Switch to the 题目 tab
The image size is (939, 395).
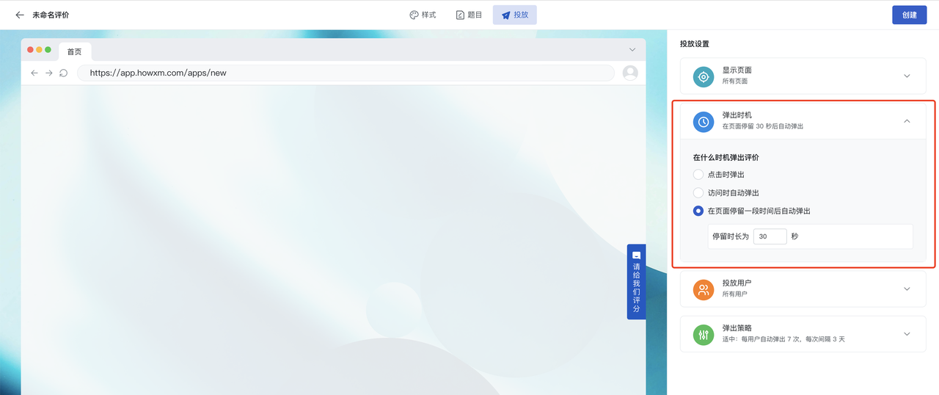469,15
